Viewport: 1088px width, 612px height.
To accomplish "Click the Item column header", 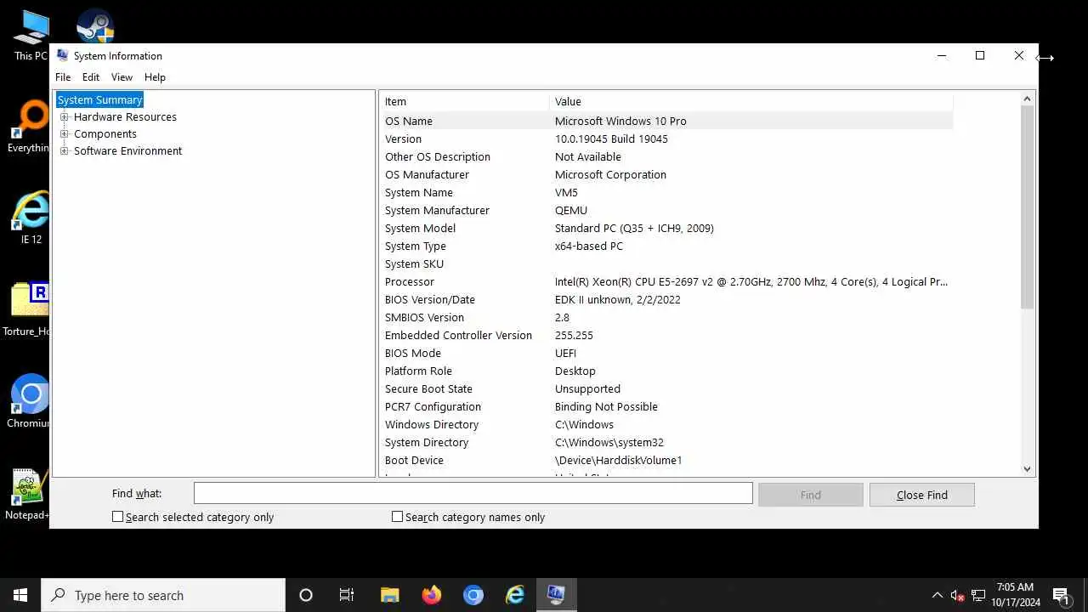I will (464, 101).
